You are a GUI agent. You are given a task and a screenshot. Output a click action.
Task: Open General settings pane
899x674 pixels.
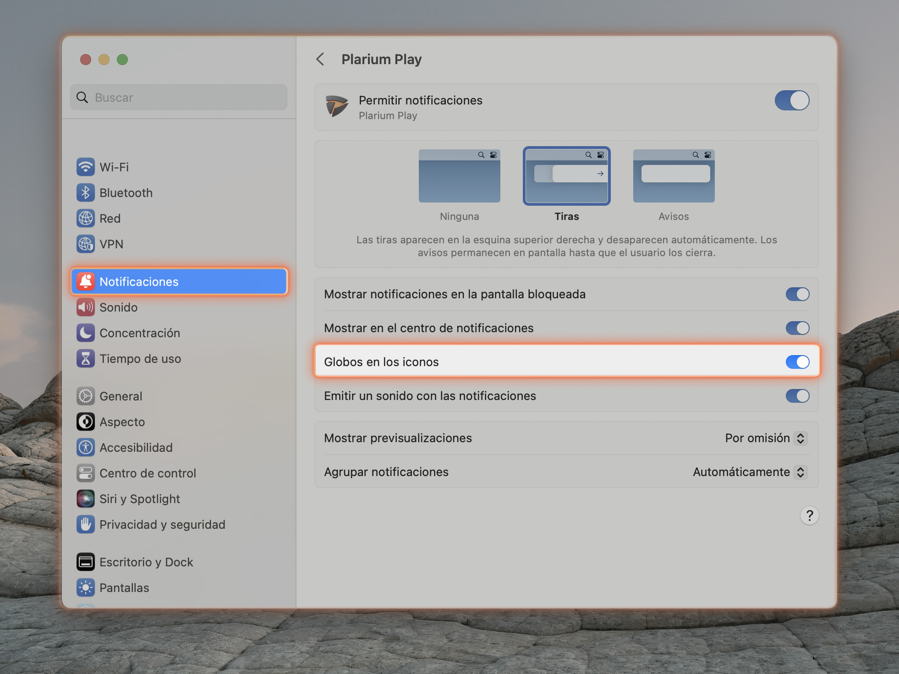click(x=179, y=396)
